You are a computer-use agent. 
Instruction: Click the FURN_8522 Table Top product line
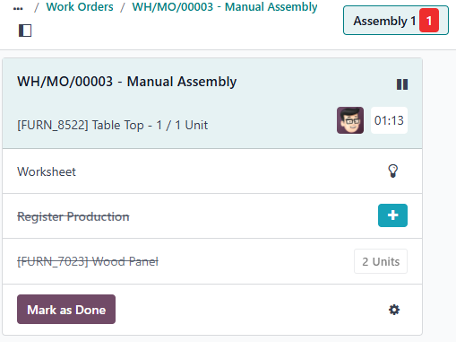tap(112, 125)
